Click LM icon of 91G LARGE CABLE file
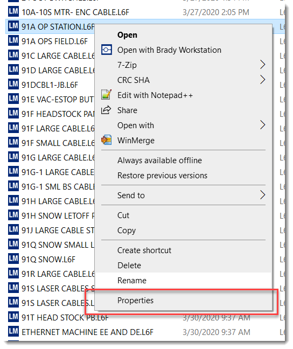The width and height of the screenshot is (293, 349). pos(13,157)
